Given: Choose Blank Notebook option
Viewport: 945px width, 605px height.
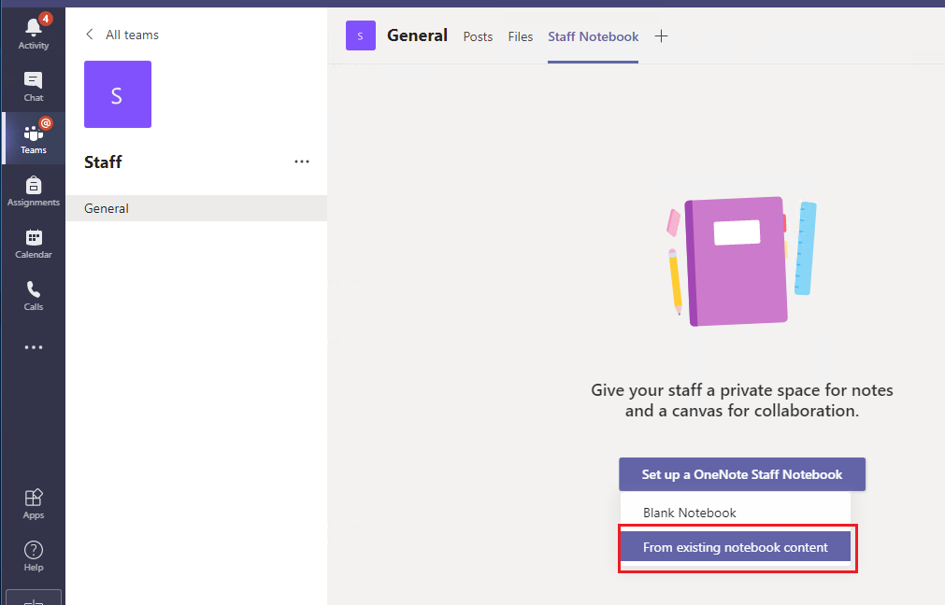Looking at the screenshot, I should (736, 513).
